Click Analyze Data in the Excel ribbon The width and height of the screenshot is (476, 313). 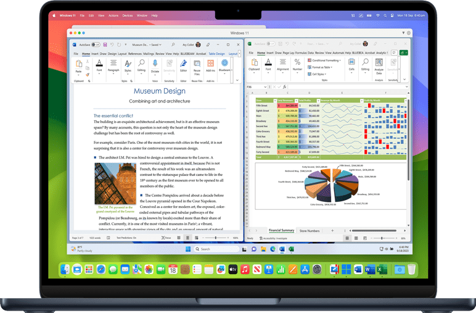pyautogui.click(x=379, y=64)
